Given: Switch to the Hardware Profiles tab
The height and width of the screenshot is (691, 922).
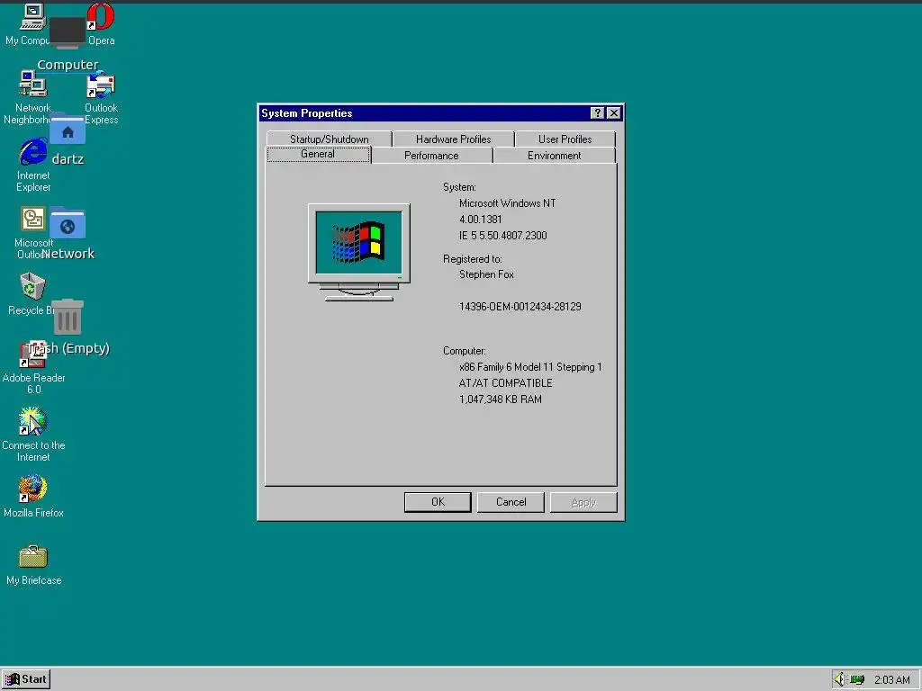Looking at the screenshot, I should pyautogui.click(x=454, y=139).
